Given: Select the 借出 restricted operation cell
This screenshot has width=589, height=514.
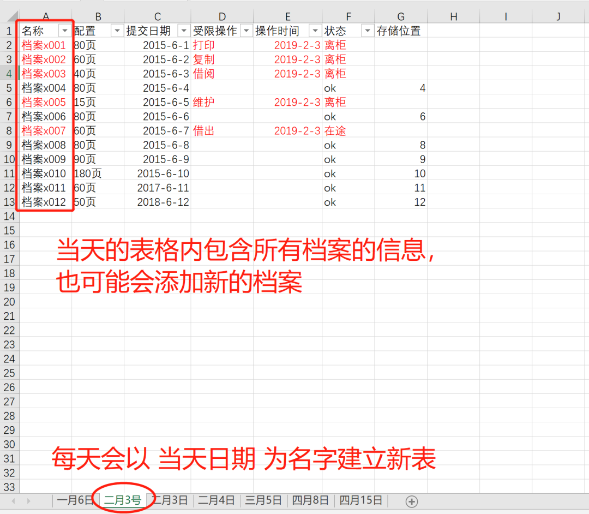Looking at the screenshot, I should tap(222, 131).
